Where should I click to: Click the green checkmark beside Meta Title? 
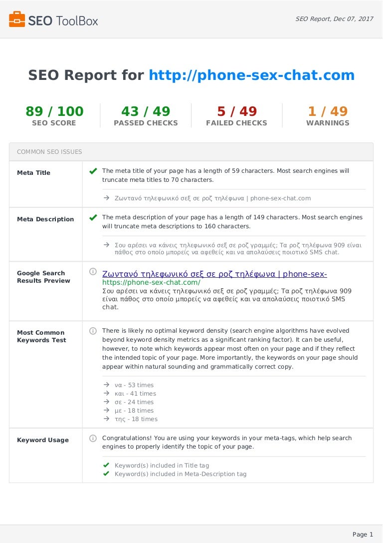[x=93, y=171]
